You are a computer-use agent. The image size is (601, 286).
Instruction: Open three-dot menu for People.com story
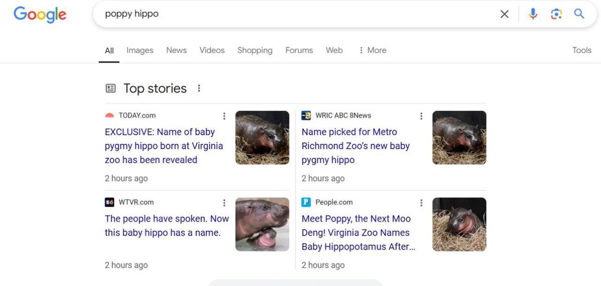point(421,203)
